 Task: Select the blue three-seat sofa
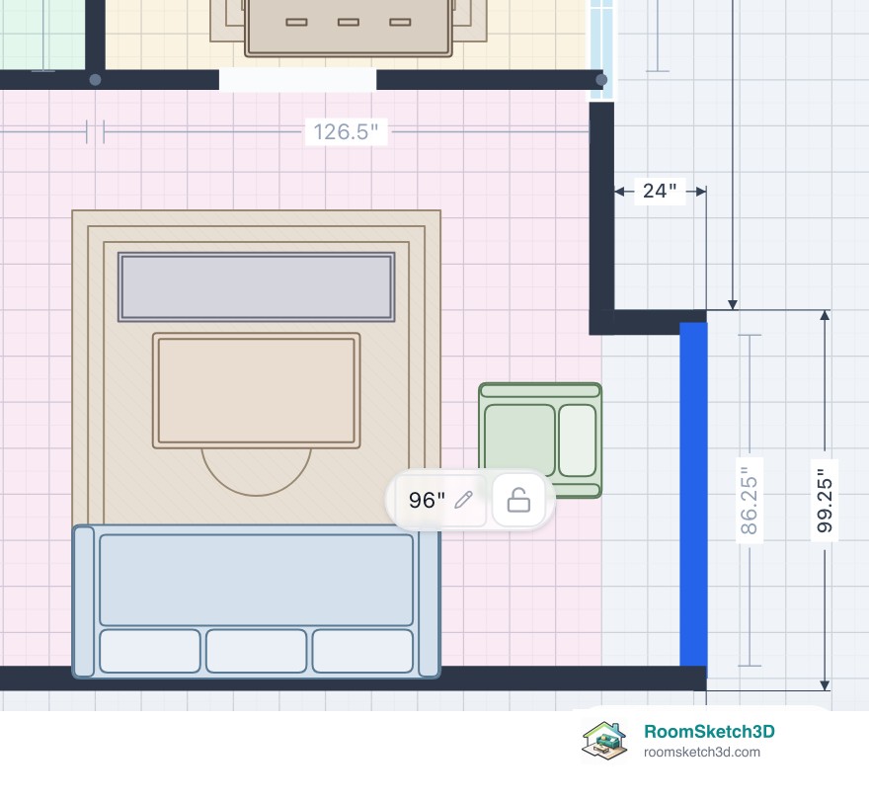click(x=257, y=601)
